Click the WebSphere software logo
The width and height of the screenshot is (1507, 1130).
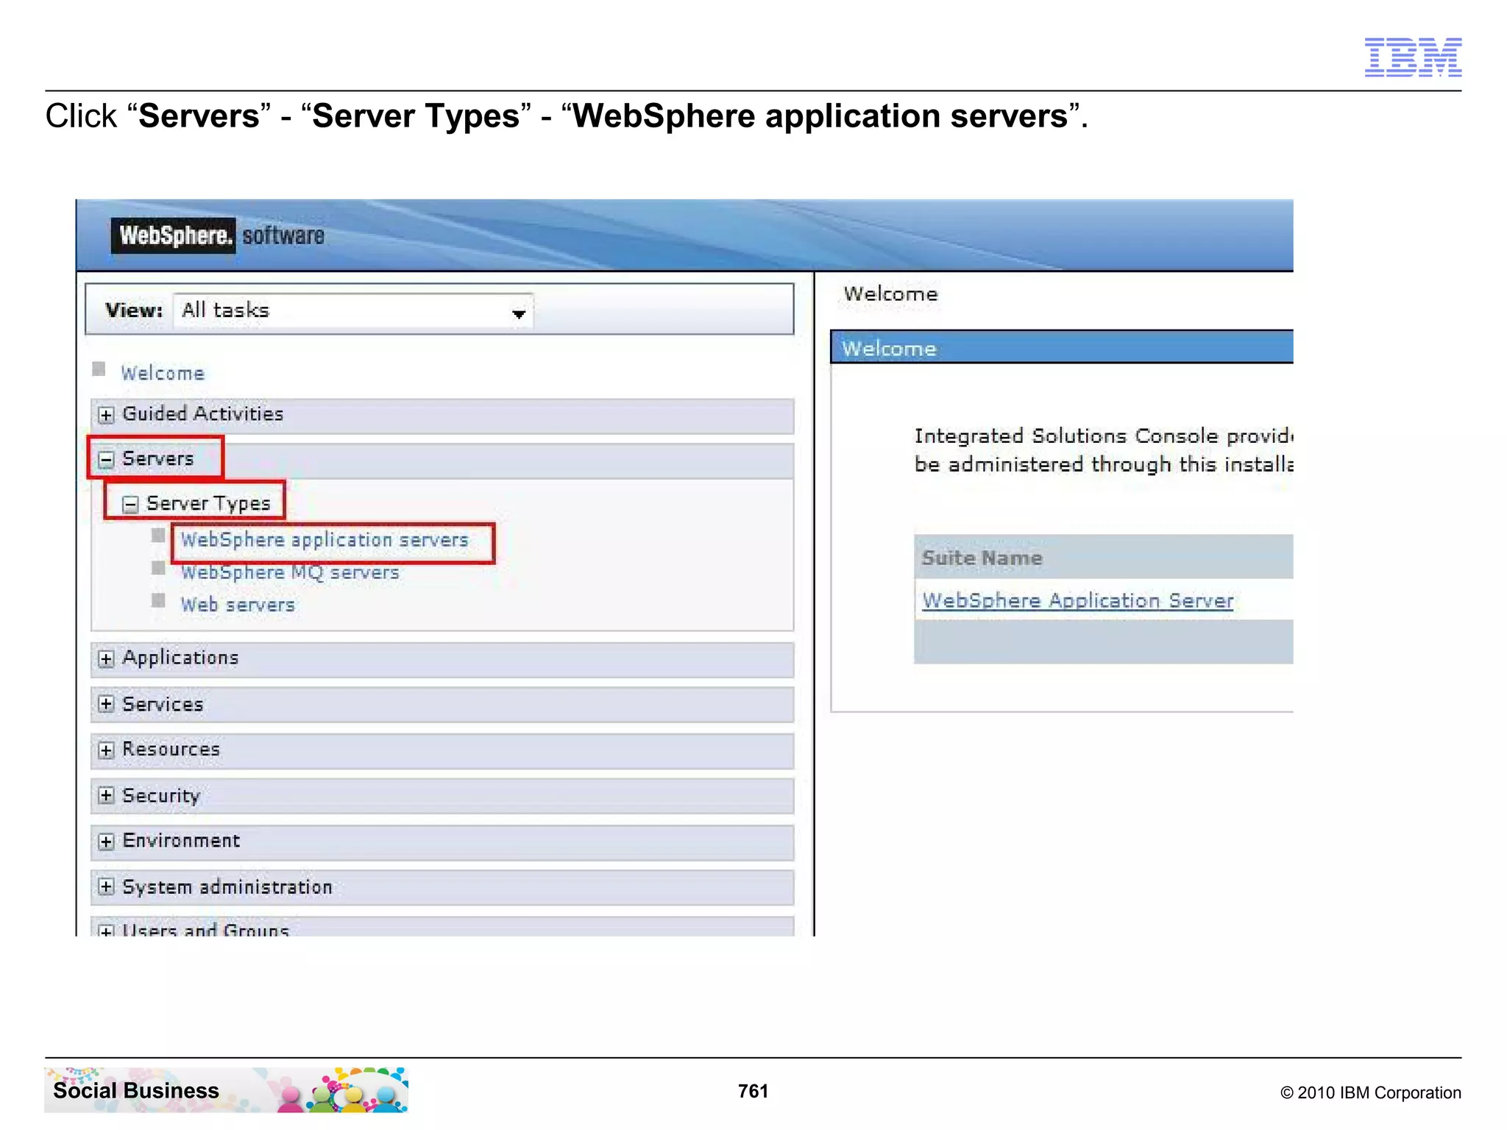(x=218, y=235)
